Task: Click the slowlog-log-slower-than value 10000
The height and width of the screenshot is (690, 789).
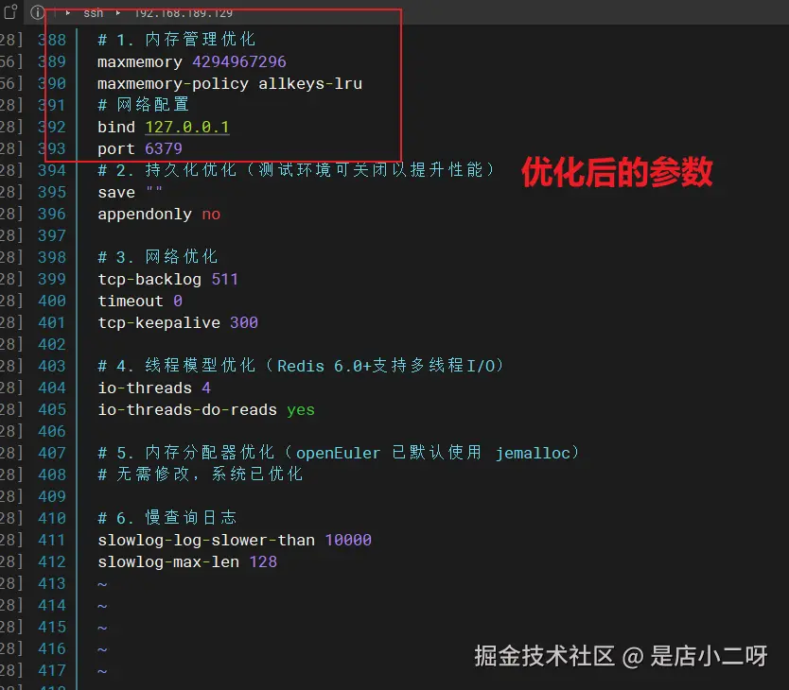Action: [x=348, y=540]
